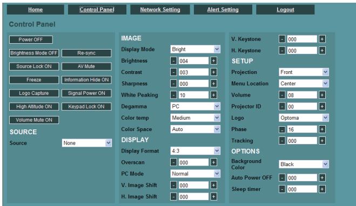This screenshot has height=206, width=356.
Task: Click minus next to V. Image Shift
Action: [173, 185]
